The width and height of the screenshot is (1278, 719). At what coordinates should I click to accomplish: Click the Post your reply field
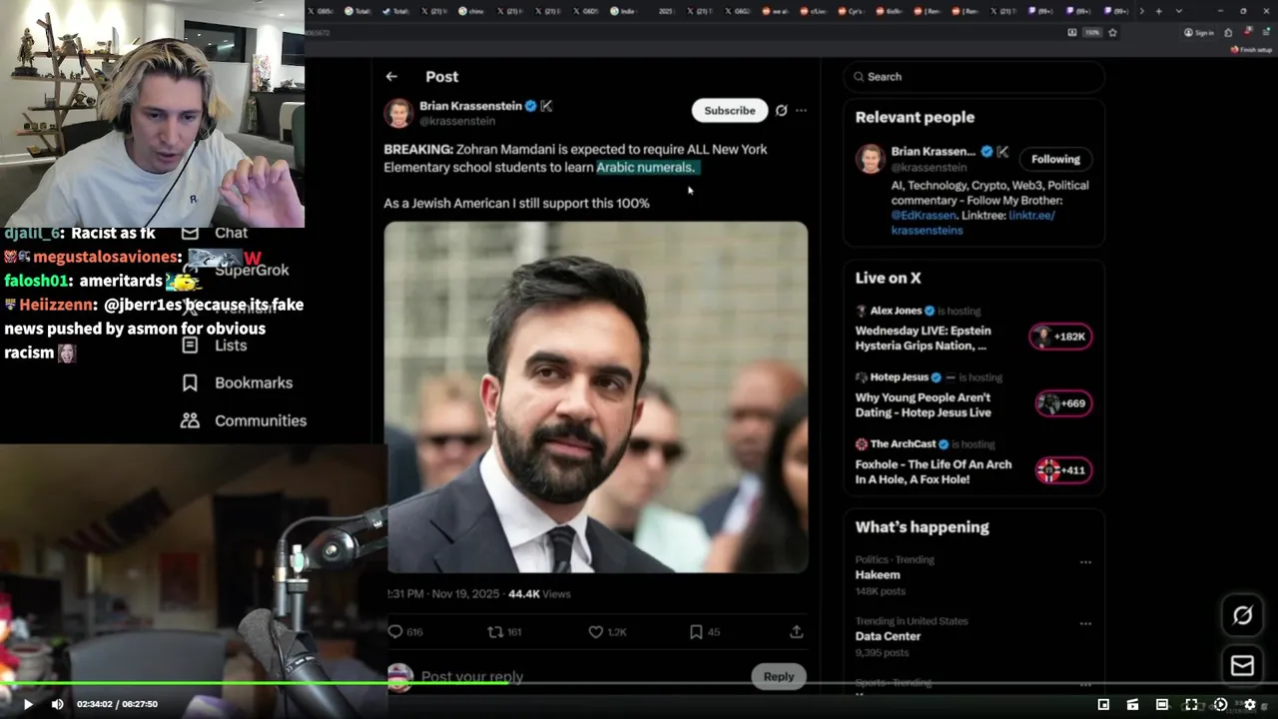472,677
